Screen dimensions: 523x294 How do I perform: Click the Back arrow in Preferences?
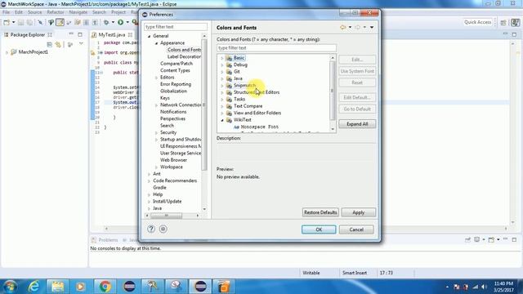(x=342, y=27)
